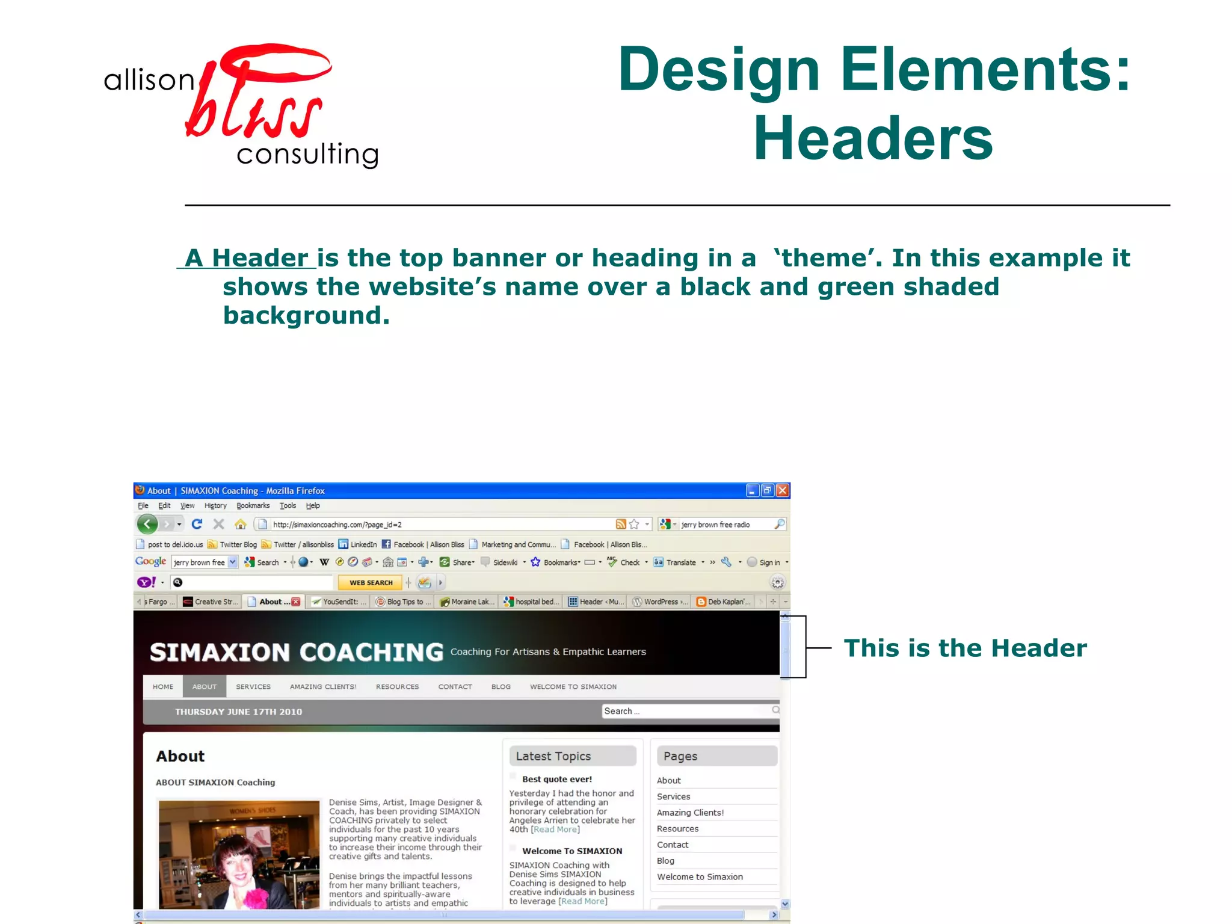
Task: Open the Help menu
Action: [x=313, y=505]
